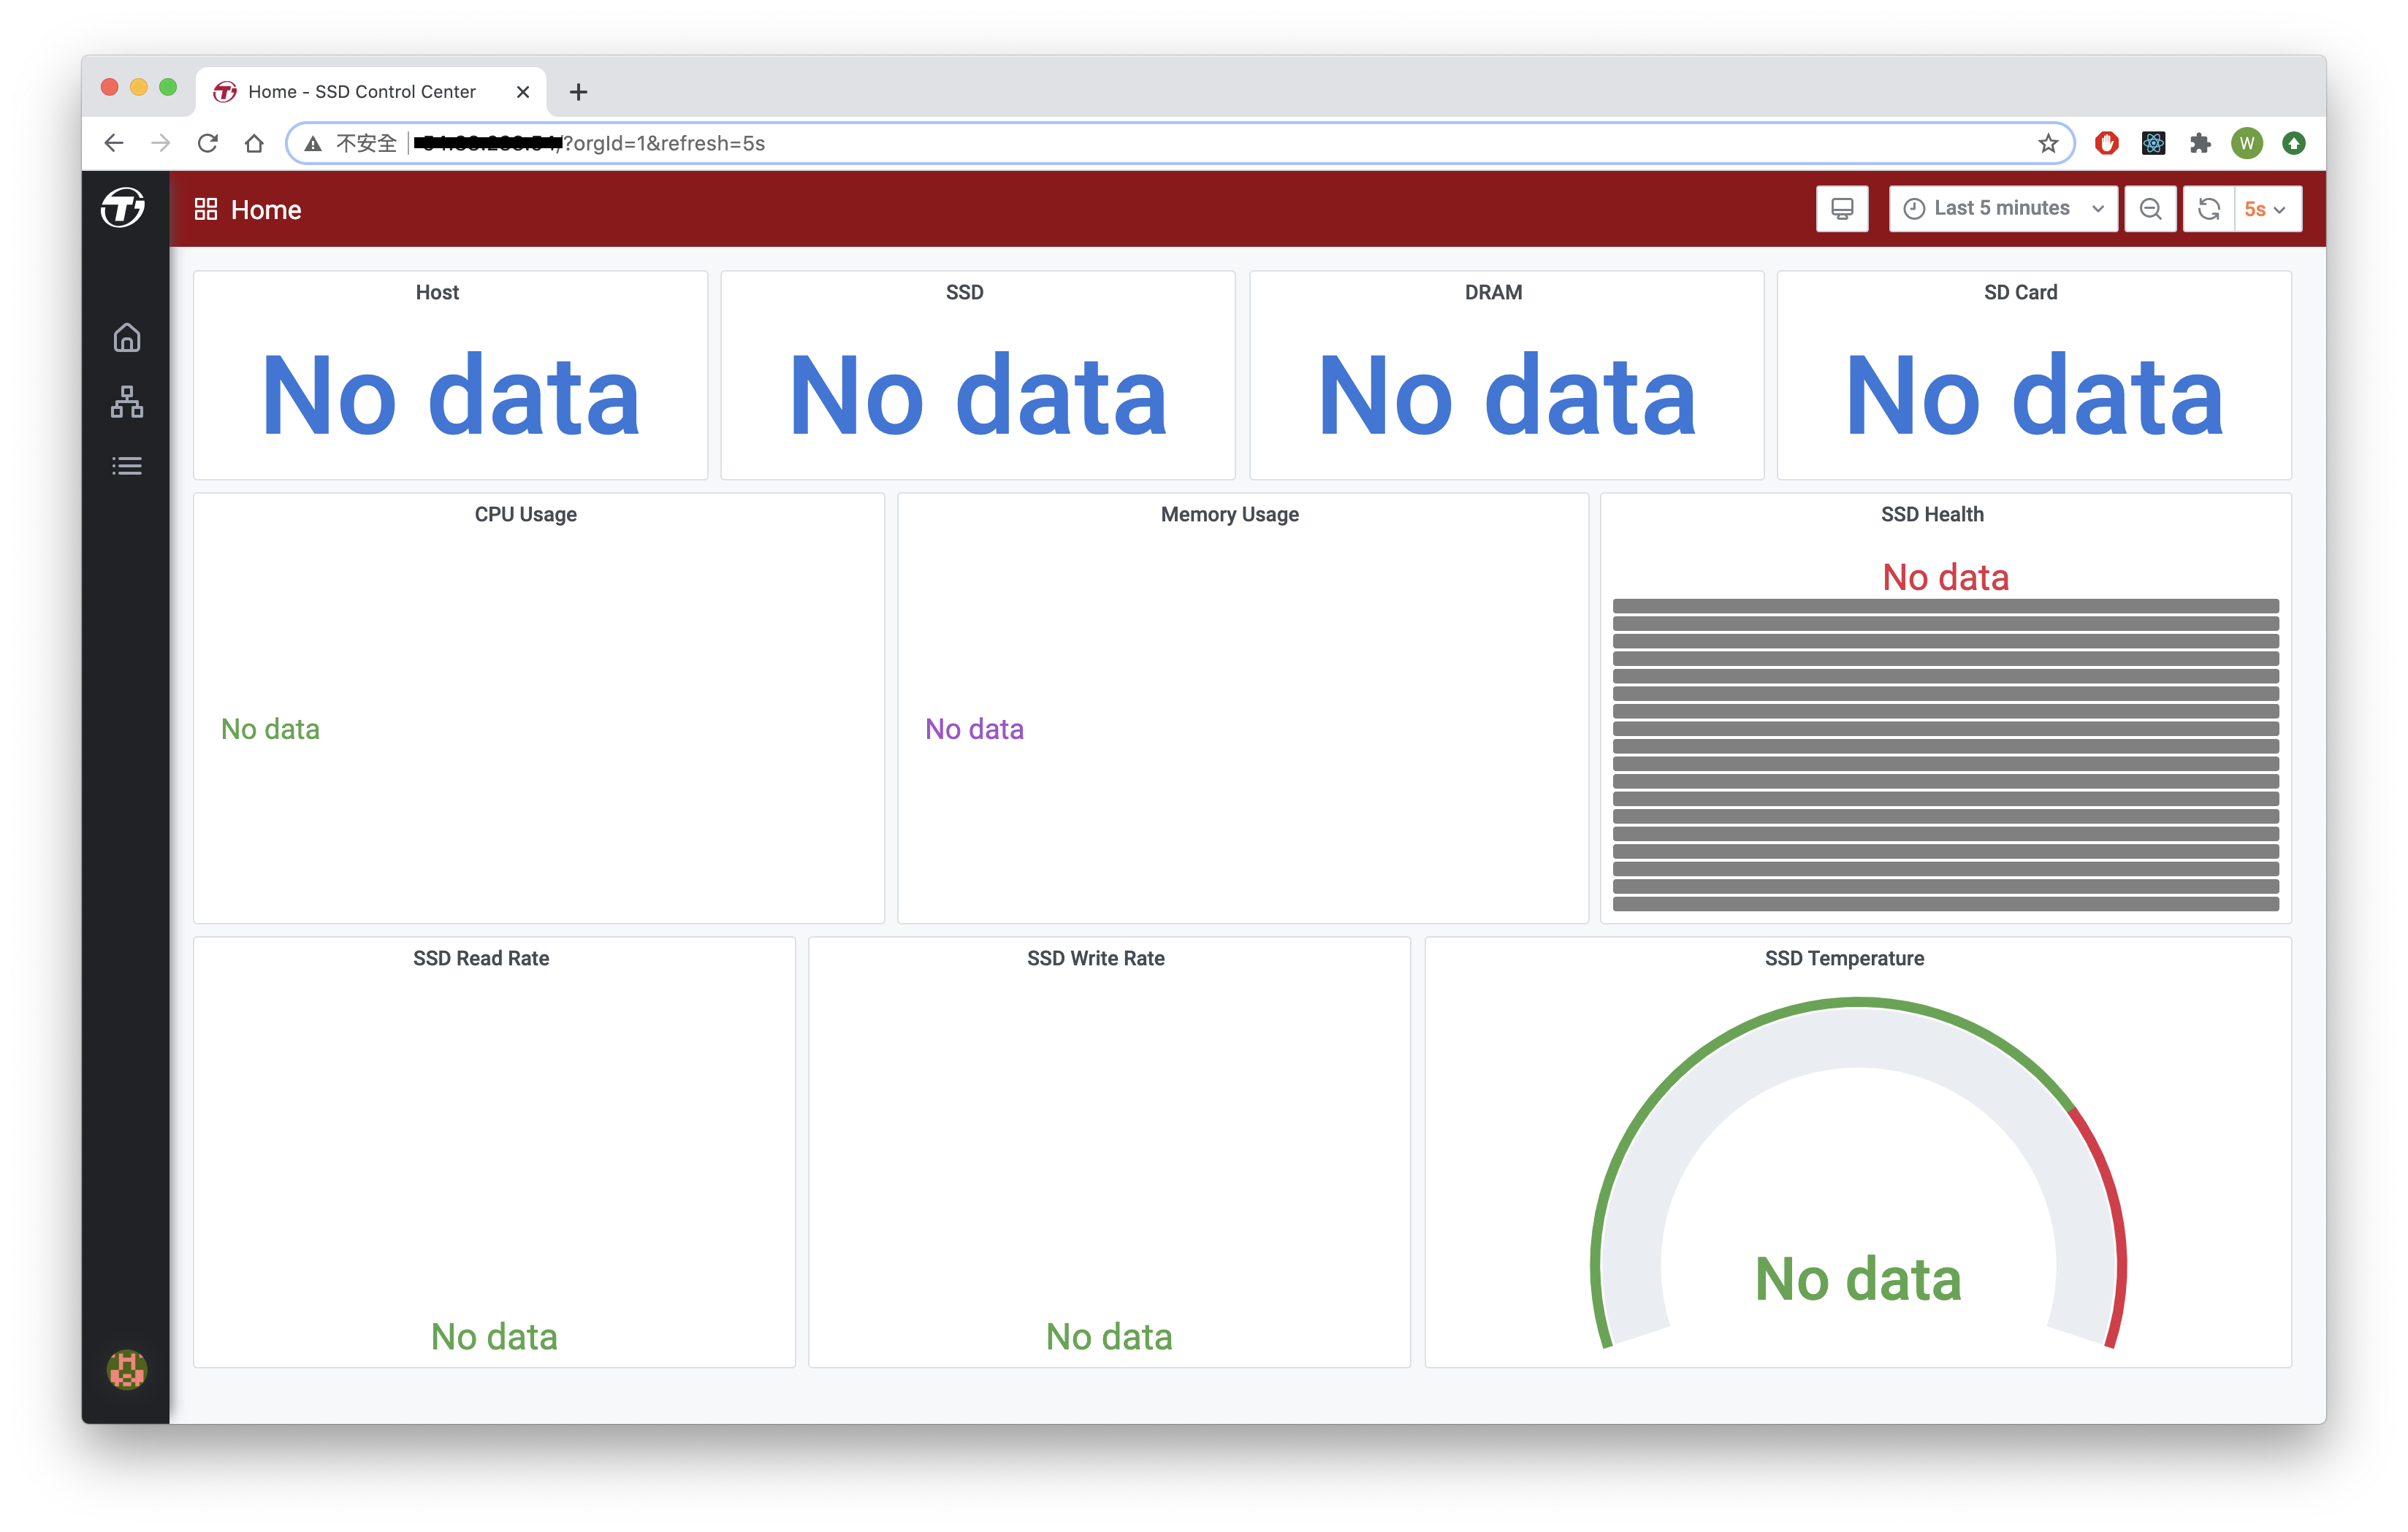Image resolution: width=2408 pixels, height=1532 pixels.
Task: Click the red No data in SSD Health
Action: pyautogui.click(x=1945, y=577)
